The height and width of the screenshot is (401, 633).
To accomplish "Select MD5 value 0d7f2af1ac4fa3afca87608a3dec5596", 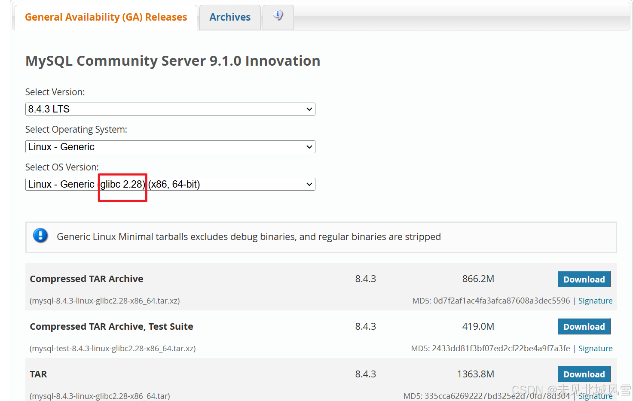I will (502, 301).
